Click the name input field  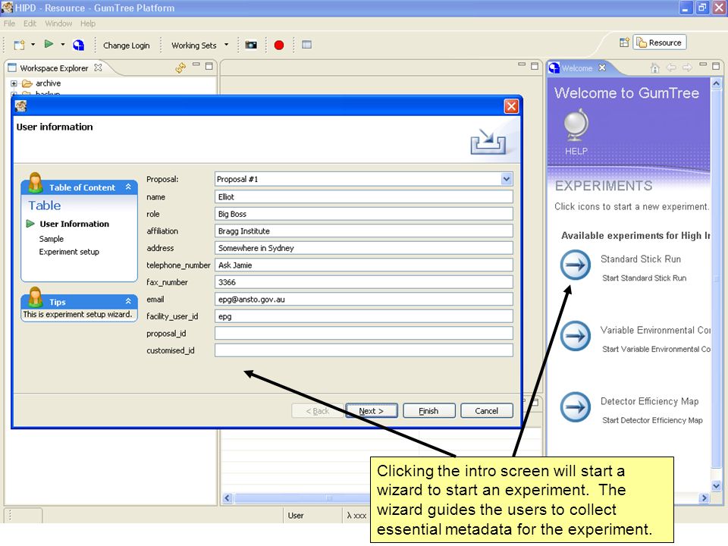click(363, 197)
